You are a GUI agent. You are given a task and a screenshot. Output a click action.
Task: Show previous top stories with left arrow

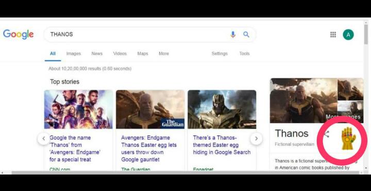43,138
